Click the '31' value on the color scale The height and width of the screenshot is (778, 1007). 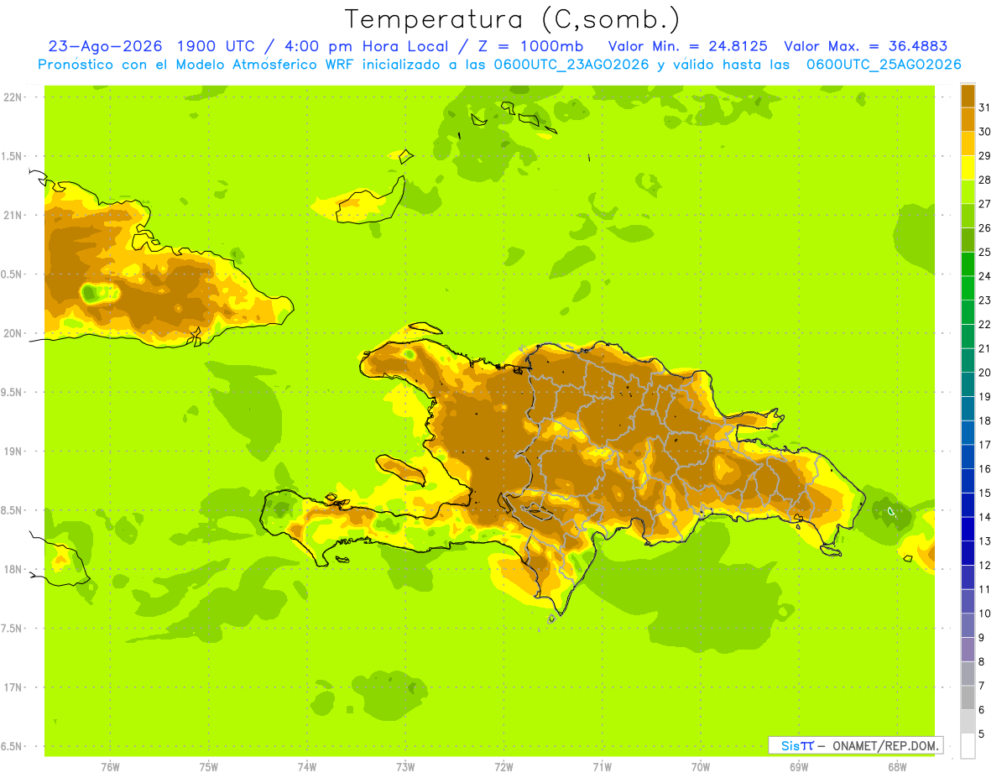pyautogui.click(x=985, y=107)
